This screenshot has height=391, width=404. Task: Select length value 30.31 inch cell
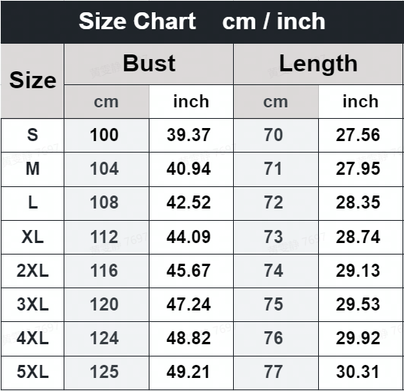pos(360,373)
